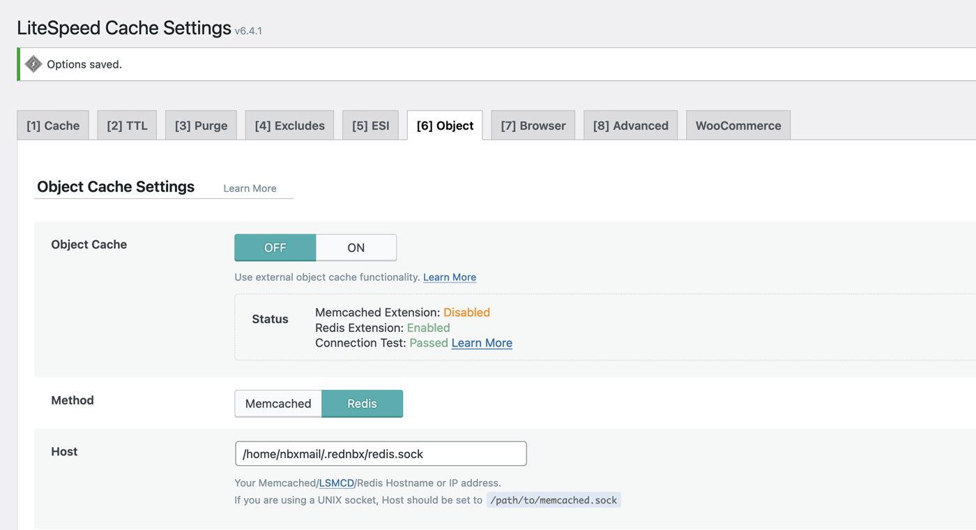Image resolution: width=976 pixels, height=530 pixels.
Task: Turn Object Cache ON
Action: point(356,248)
